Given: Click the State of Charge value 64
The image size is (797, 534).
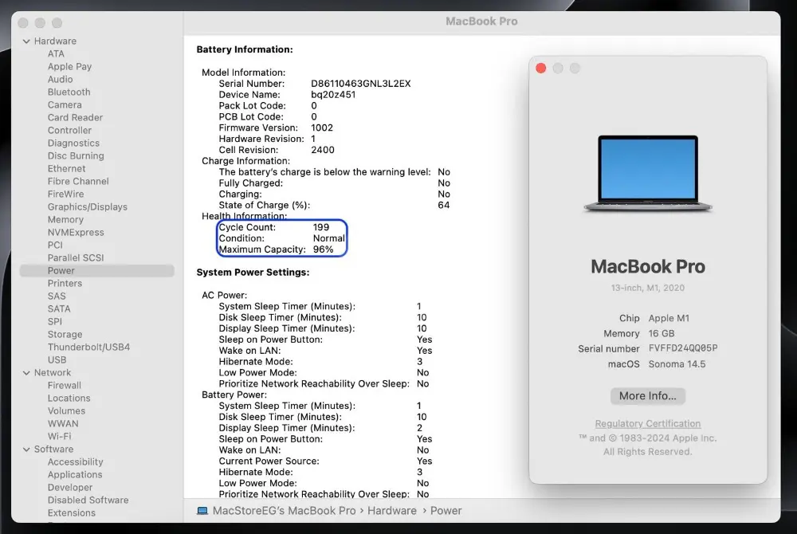Looking at the screenshot, I should tap(444, 206).
